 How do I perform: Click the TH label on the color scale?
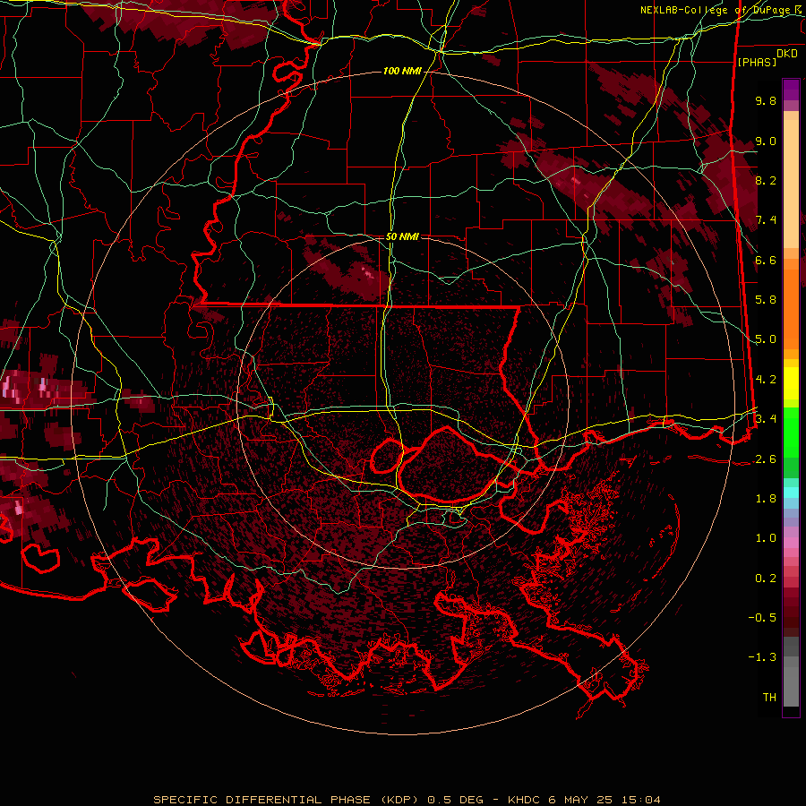tap(769, 697)
